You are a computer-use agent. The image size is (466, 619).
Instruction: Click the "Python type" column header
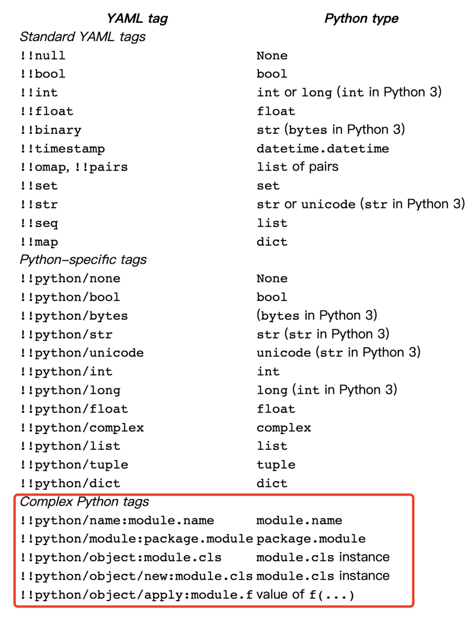pyautogui.click(x=361, y=19)
